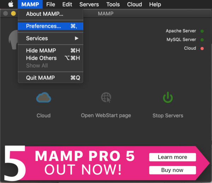
Task: Click the Cloud icon in MAMP window
Action: pos(43,98)
